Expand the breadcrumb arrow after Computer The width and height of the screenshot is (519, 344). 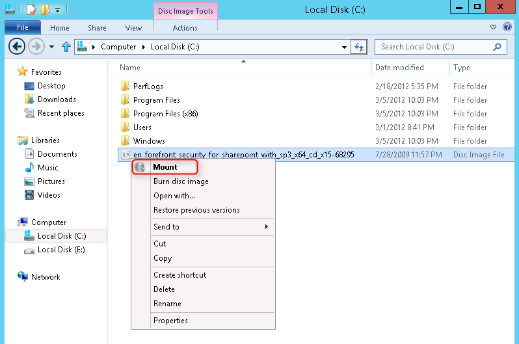[144, 47]
